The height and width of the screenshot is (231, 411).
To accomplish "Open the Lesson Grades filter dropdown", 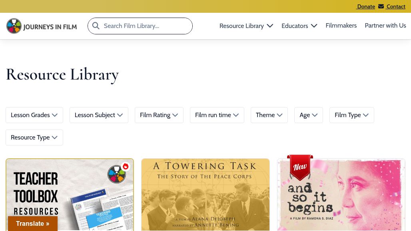I will pyautogui.click(x=34, y=115).
